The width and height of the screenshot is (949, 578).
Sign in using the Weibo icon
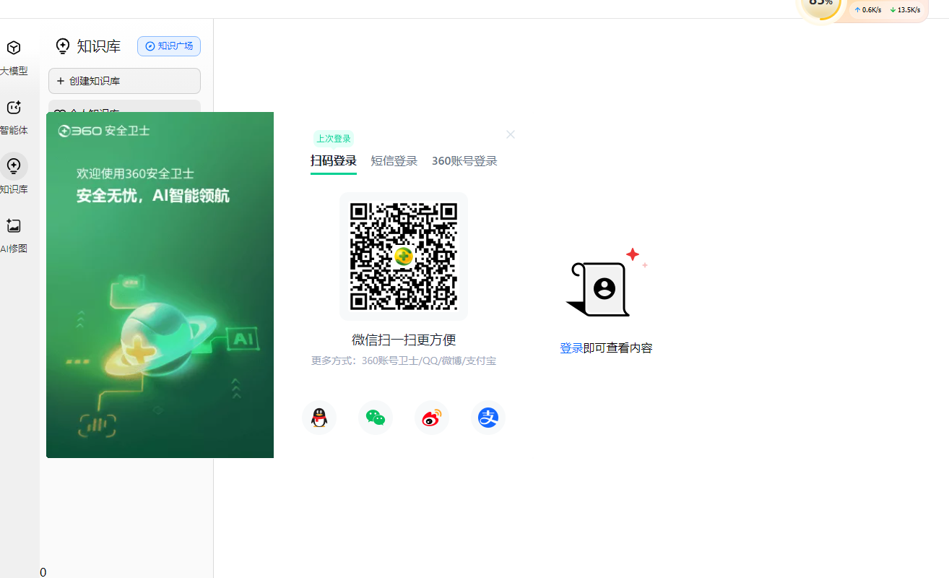[432, 418]
